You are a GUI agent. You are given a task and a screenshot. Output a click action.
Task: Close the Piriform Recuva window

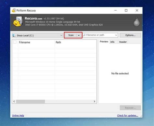(x=137, y=10)
